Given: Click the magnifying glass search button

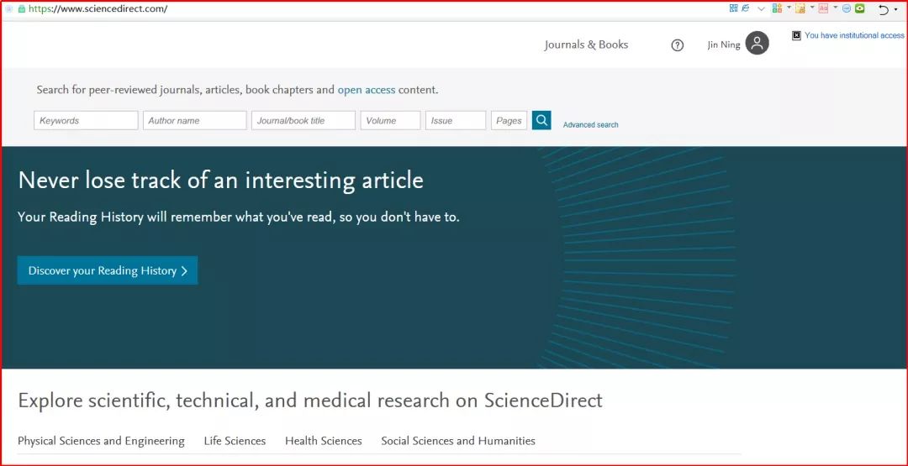Looking at the screenshot, I should coord(541,120).
